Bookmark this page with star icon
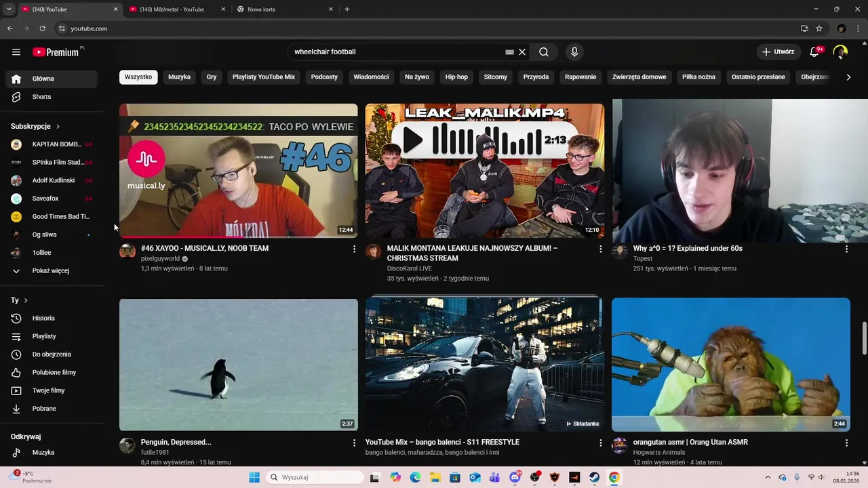Image resolution: width=868 pixels, height=488 pixels. [x=819, y=28]
